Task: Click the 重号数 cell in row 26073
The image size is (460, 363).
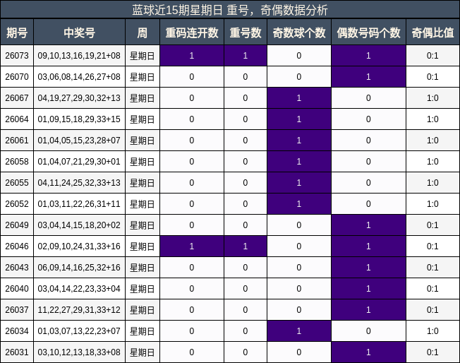Action: coord(246,56)
